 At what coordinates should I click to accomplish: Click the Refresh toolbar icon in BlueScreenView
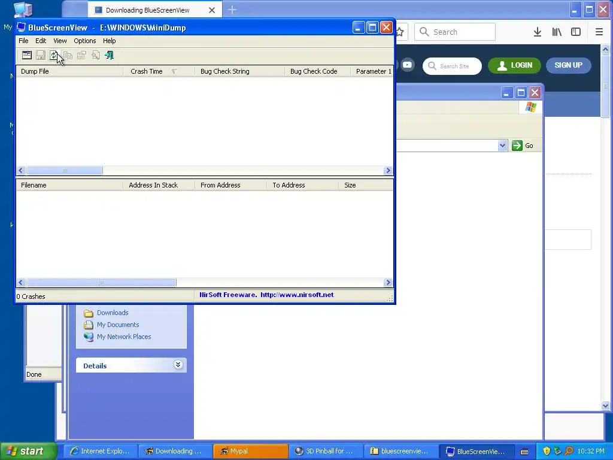(53, 56)
